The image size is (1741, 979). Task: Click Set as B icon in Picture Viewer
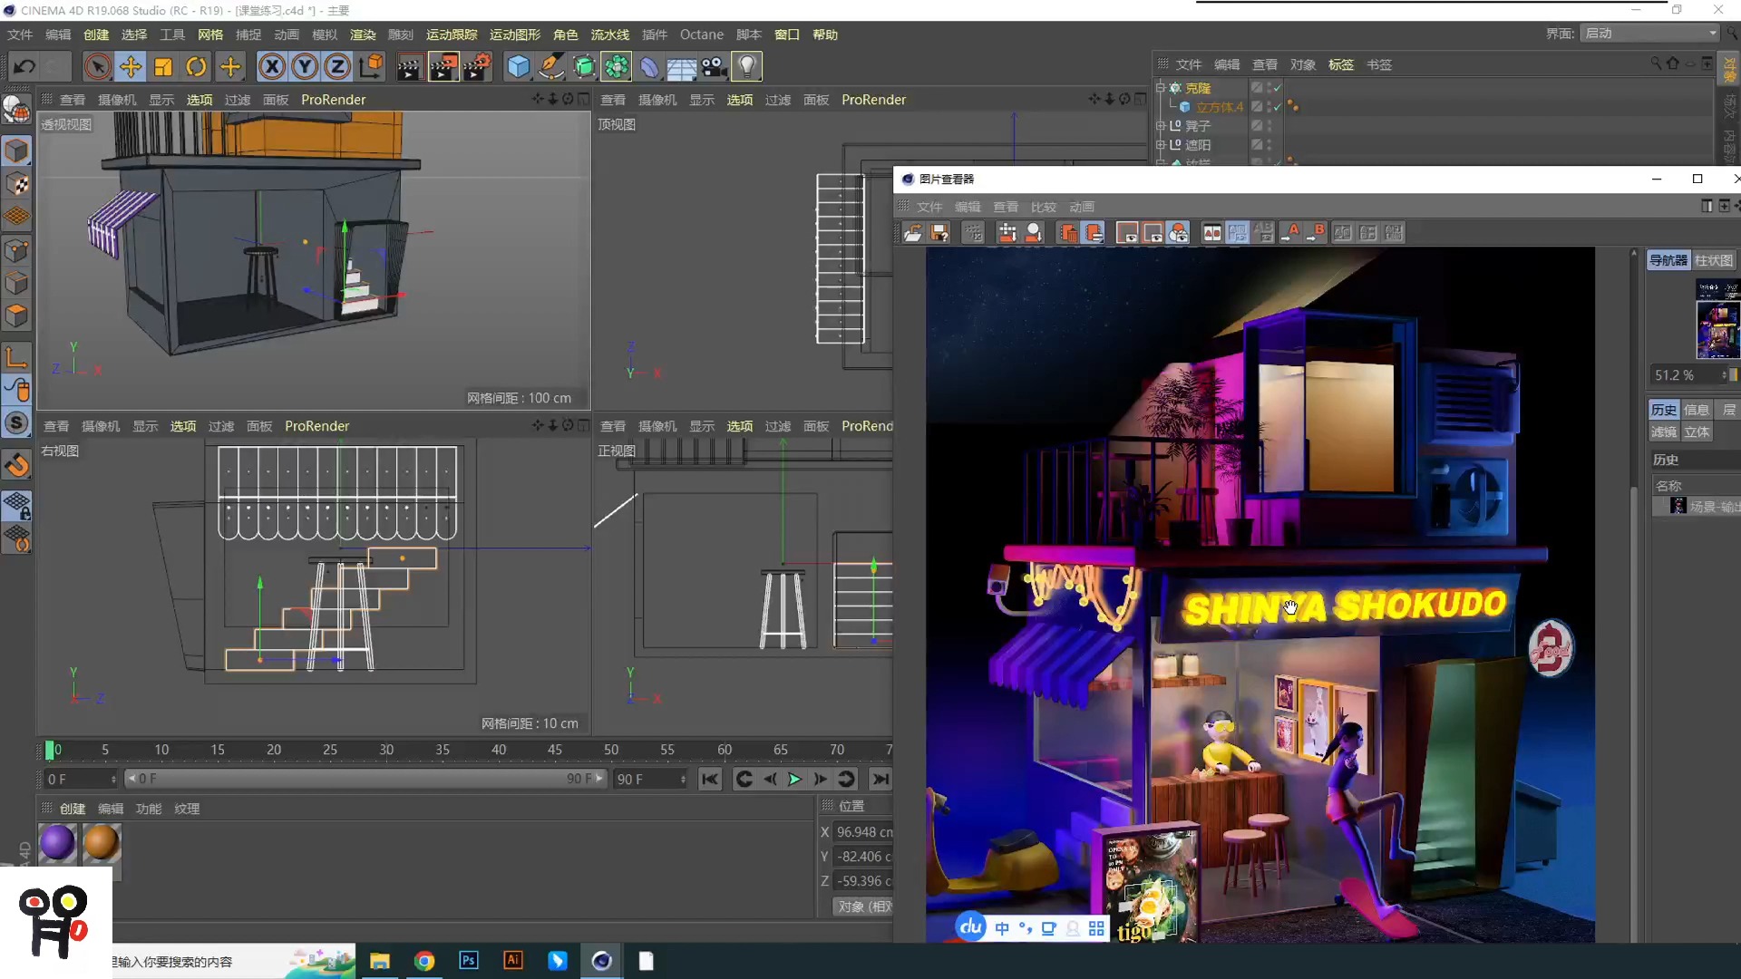pos(1316,233)
